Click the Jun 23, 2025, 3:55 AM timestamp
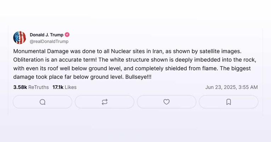This screenshot has width=271, height=142. [x=231, y=87]
